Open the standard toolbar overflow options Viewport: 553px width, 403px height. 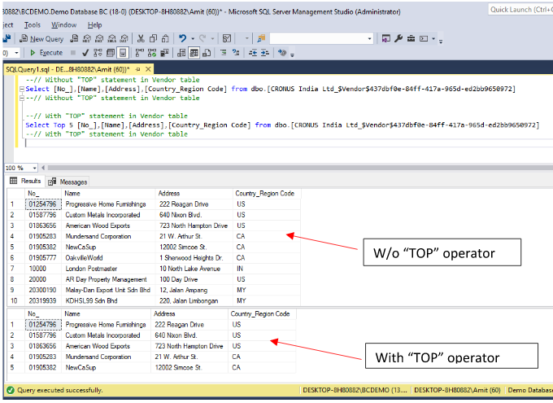[x=441, y=40]
